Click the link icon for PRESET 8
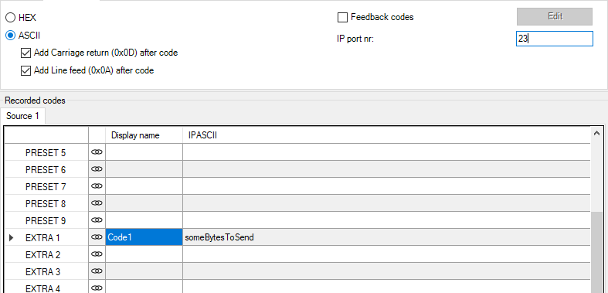The height and width of the screenshot is (293, 608). click(x=97, y=203)
